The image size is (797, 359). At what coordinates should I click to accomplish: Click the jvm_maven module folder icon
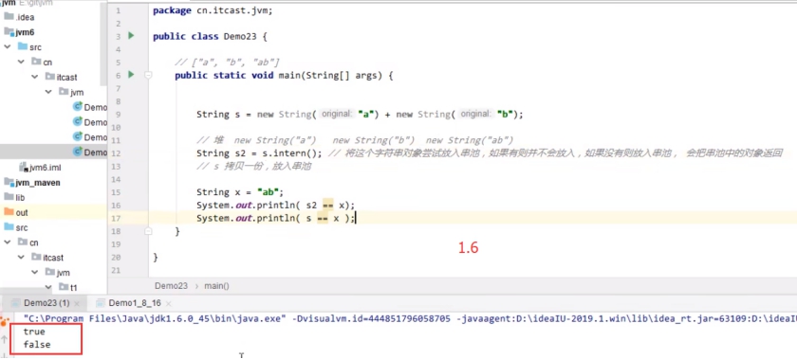click(x=9, y=182)
